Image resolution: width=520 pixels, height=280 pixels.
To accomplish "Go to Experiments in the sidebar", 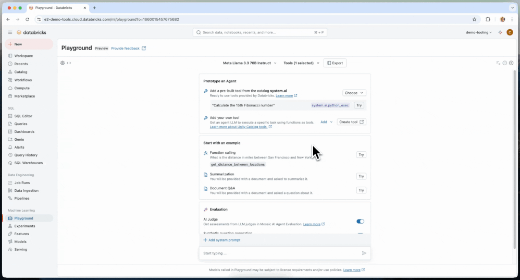I will 24,226.
